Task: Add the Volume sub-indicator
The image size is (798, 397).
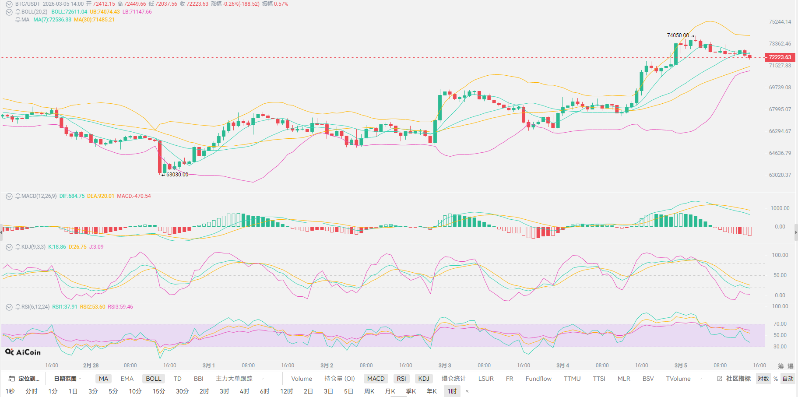Action: pyautogui.click(x=302, y=379)
